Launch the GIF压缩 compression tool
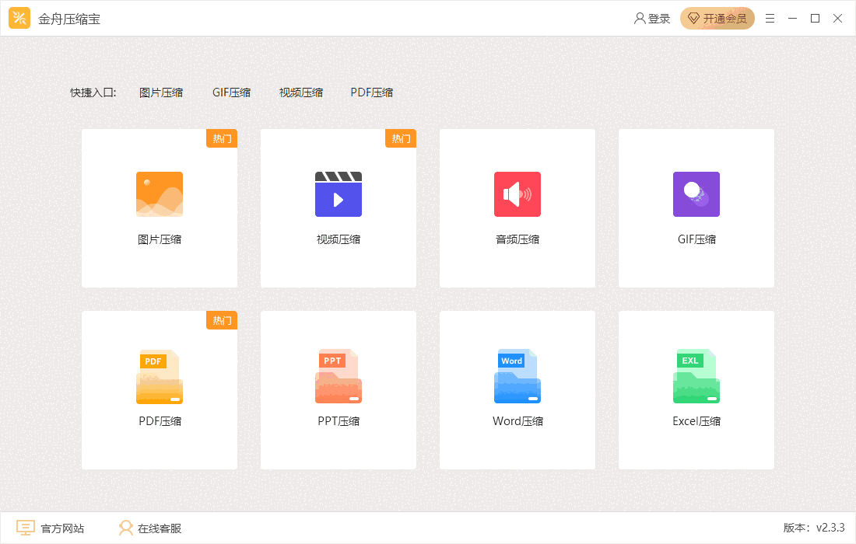 [696, 207]
